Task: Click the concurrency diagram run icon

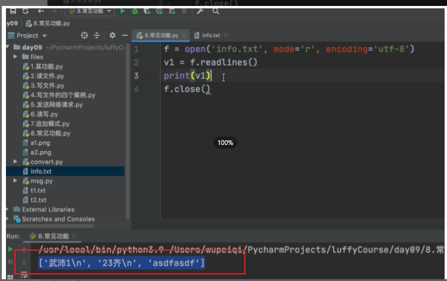Action: click(x=172, y=11)
